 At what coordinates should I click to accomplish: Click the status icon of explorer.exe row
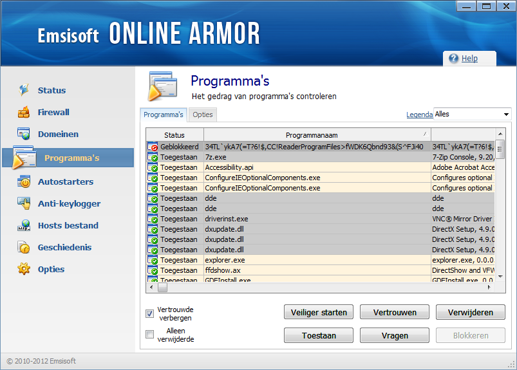(153, 260)
